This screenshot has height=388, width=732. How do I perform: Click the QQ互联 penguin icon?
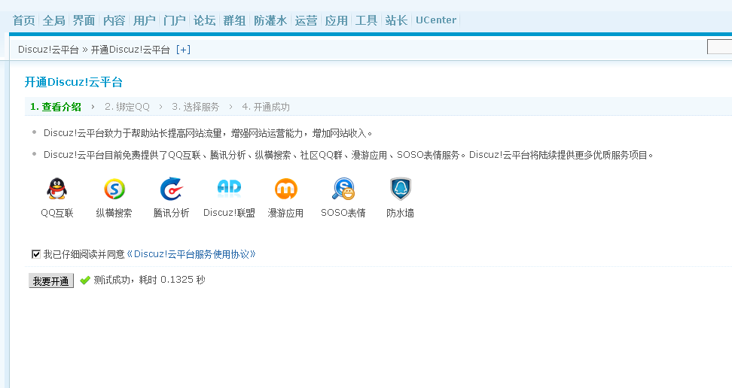coord(57,189)
